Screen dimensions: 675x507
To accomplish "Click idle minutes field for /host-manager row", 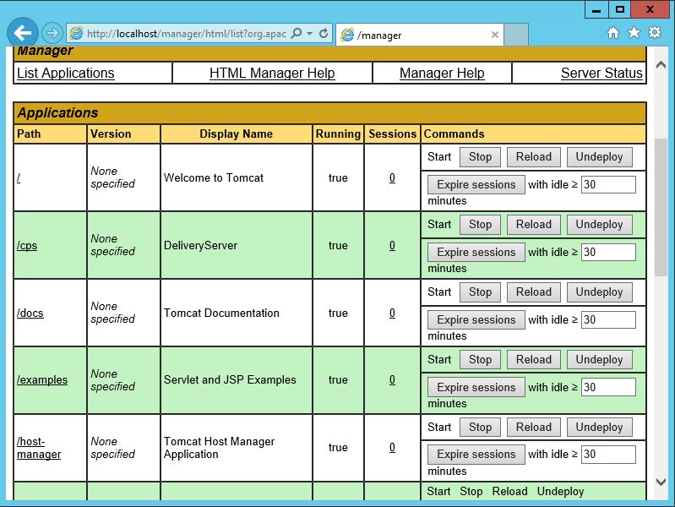I will (608, 455).
